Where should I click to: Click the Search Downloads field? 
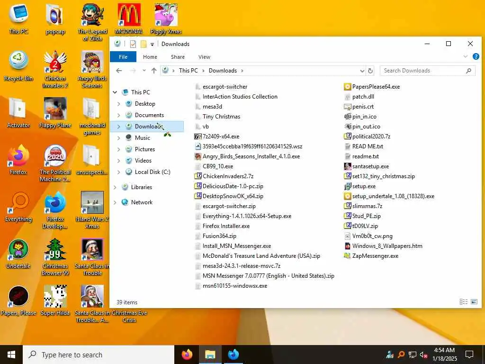[x=428, y=71]
